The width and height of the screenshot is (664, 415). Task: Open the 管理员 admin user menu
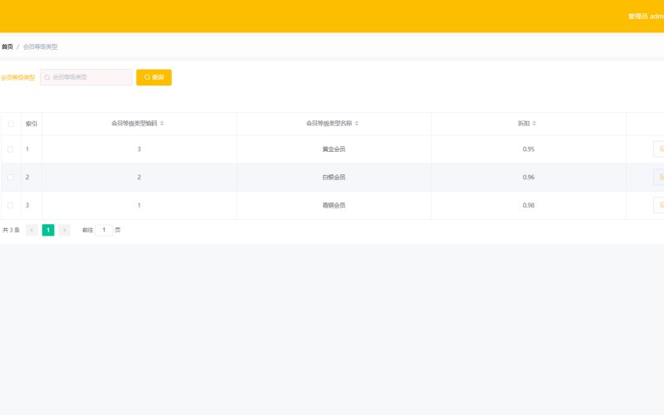point(646,16)
